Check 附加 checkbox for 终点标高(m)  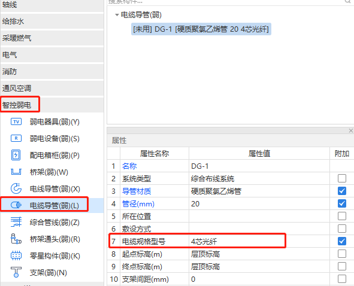coord(342,266)
